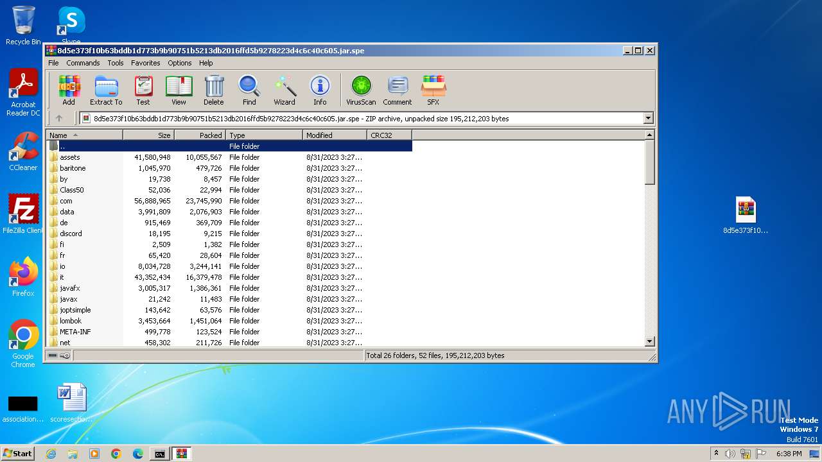Click WinRAR taskbar button

point(181,454)
